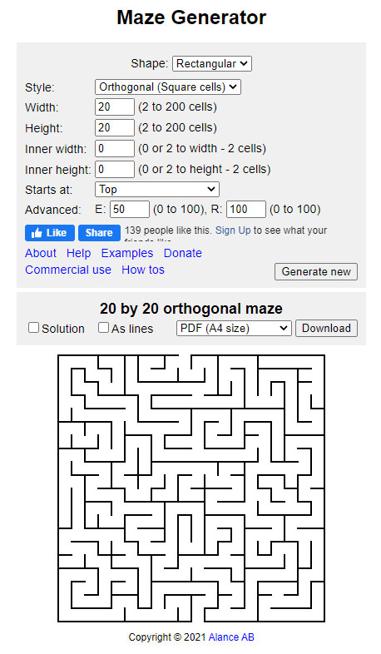Open the Donate link
Viewport: 381px width, 654px height.
[182, 253]
